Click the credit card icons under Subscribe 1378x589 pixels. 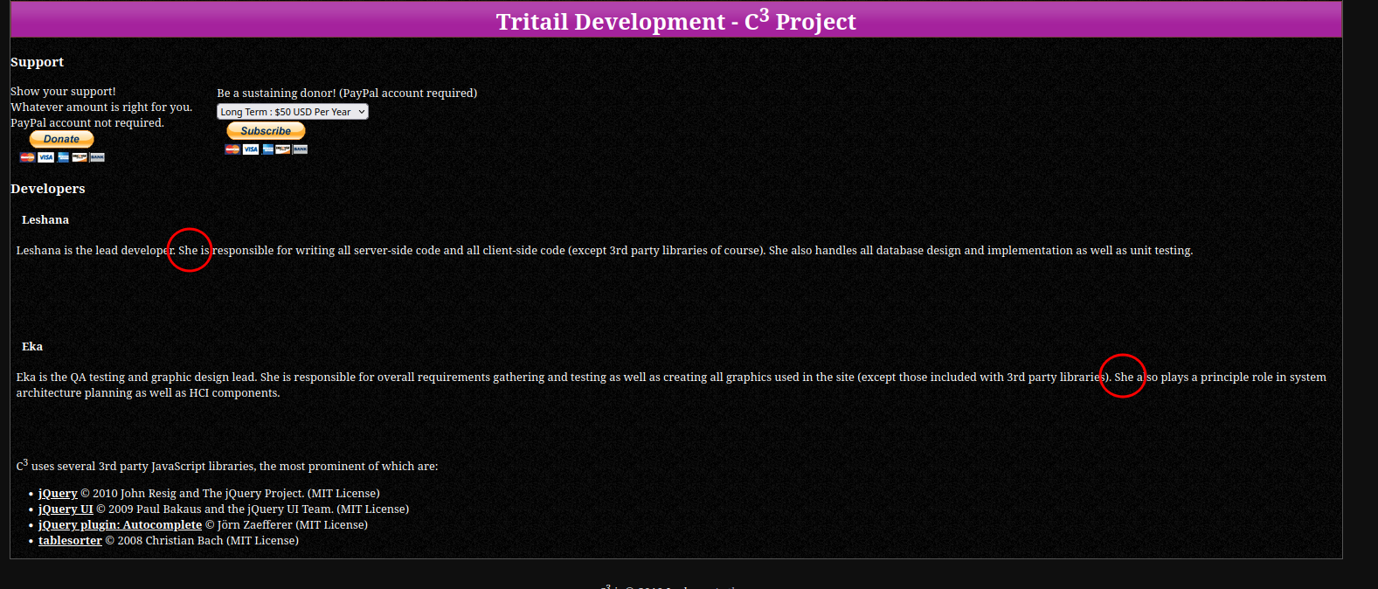pyautogui.click(x=267, y=149)
